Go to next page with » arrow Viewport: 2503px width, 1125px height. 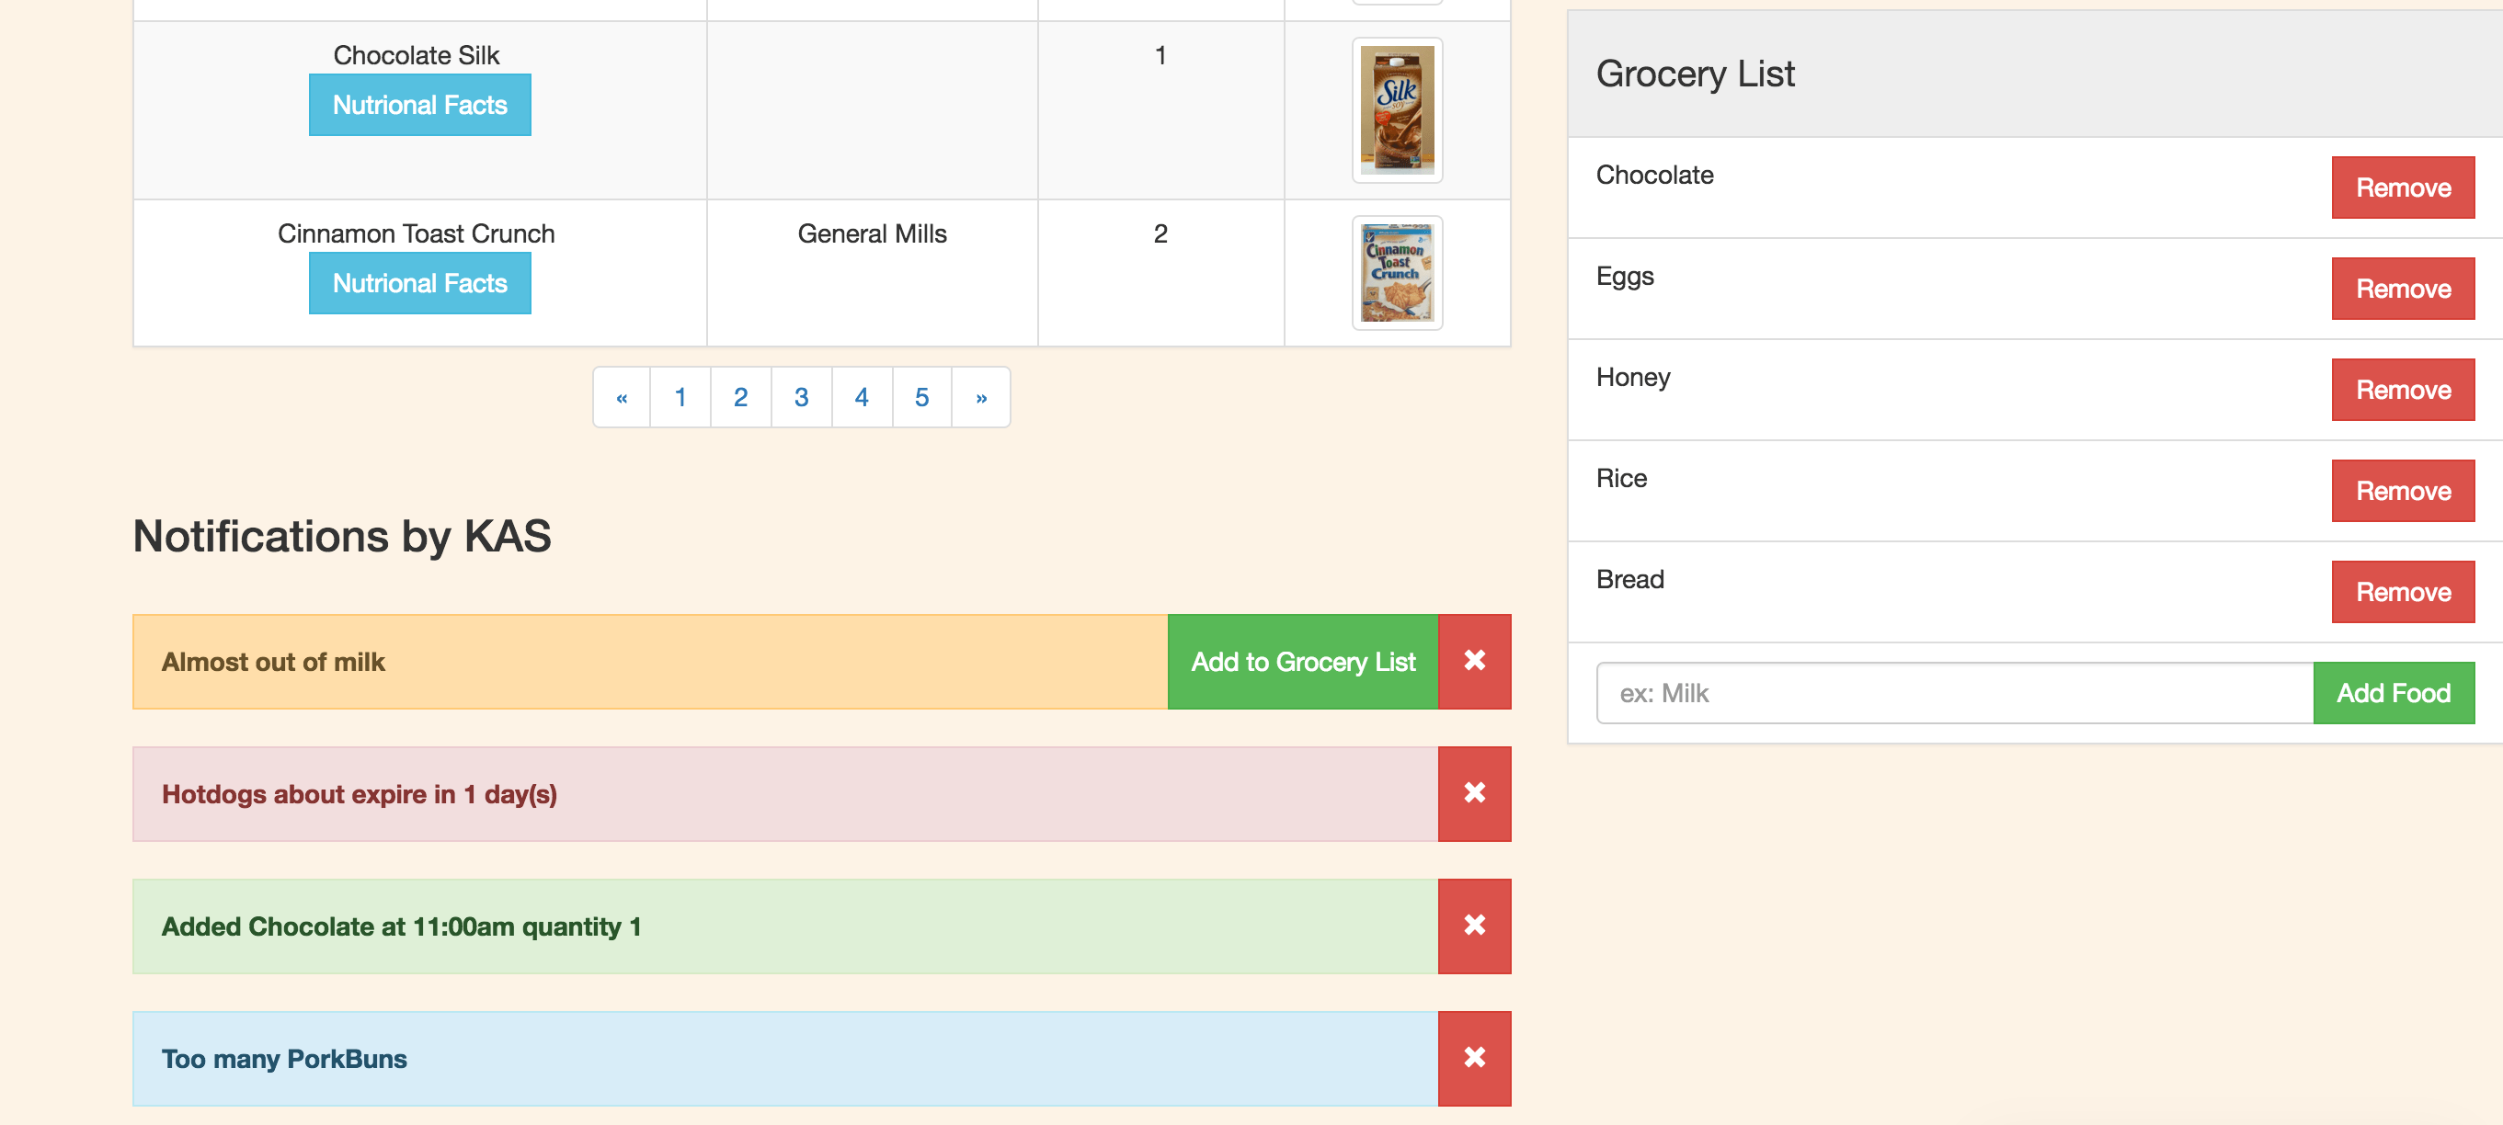980,396
